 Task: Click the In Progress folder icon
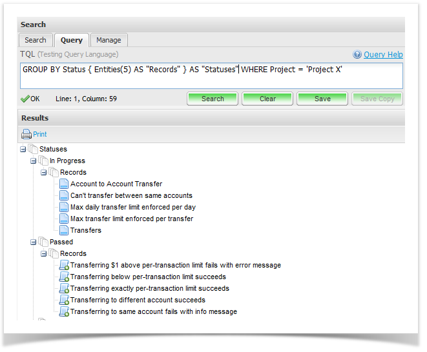[x=43, y=161]
